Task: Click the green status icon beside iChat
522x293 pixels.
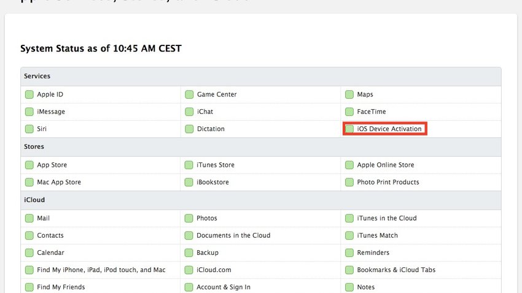Action: [x=189, y=112]
